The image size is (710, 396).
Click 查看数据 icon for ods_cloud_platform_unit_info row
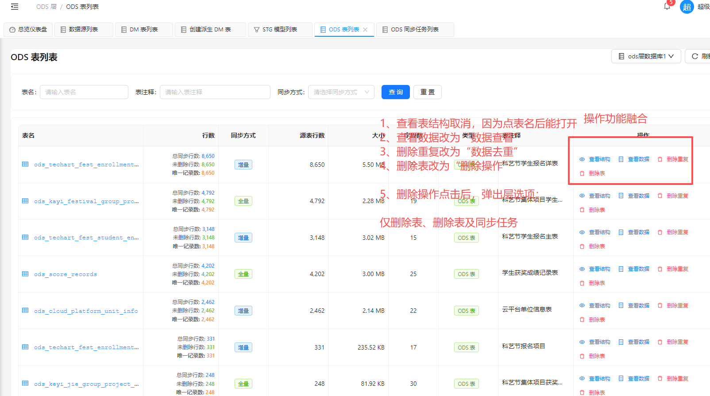[621, 306]
